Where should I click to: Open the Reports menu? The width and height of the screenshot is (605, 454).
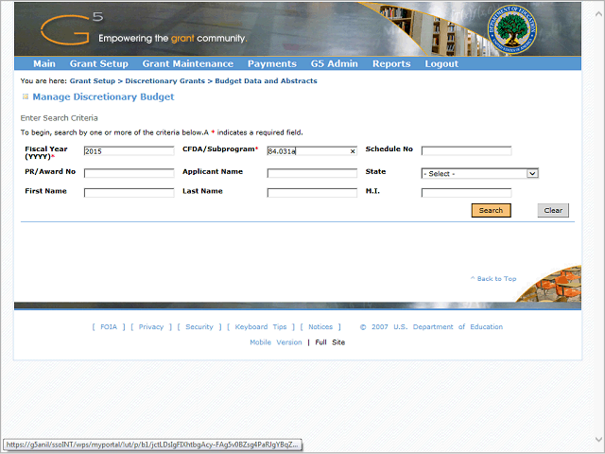coord(391,63)
